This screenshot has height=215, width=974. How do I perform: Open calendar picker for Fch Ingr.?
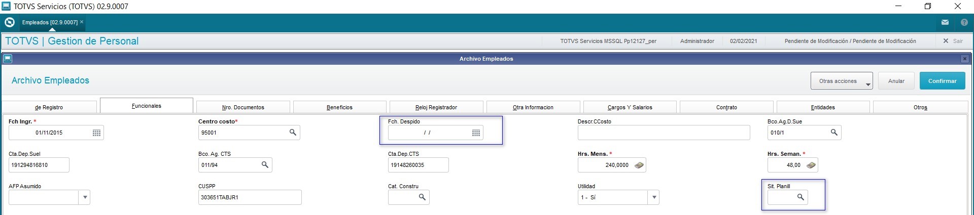(x=96, y=133)
